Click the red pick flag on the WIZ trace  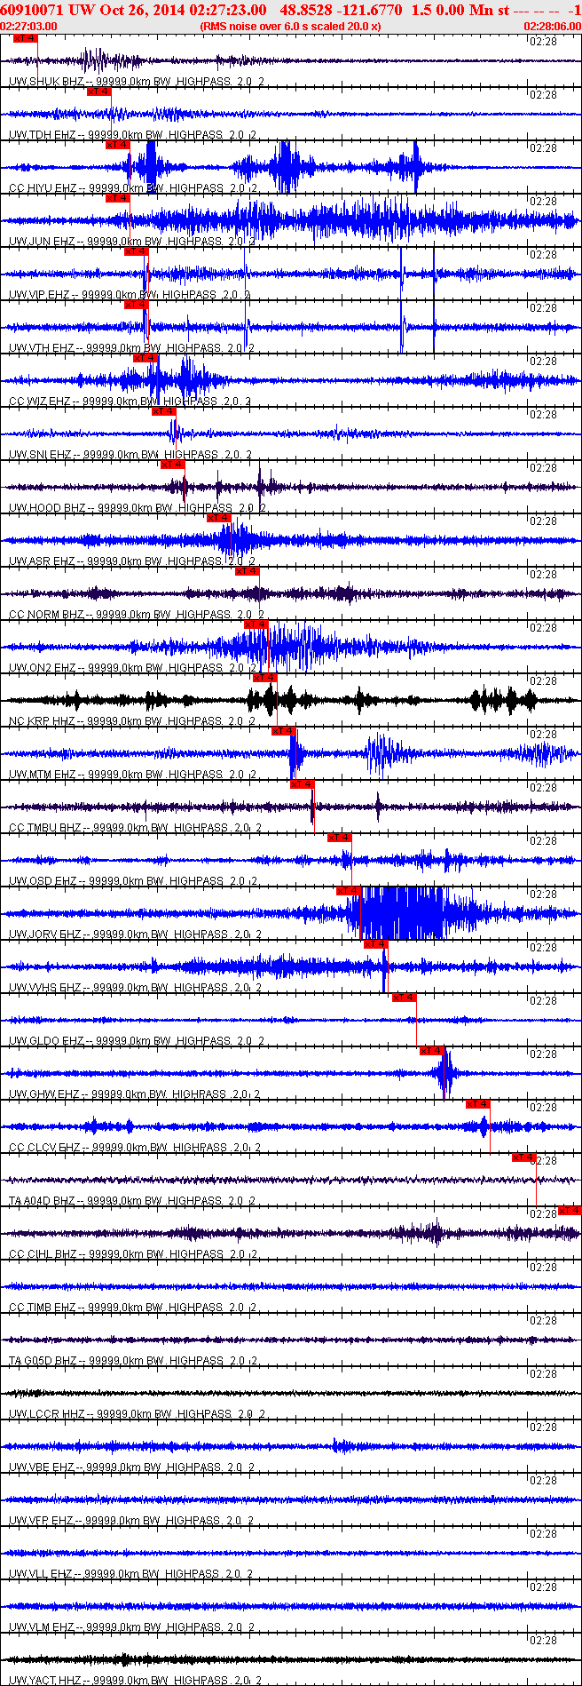click(x=145, y=358)
